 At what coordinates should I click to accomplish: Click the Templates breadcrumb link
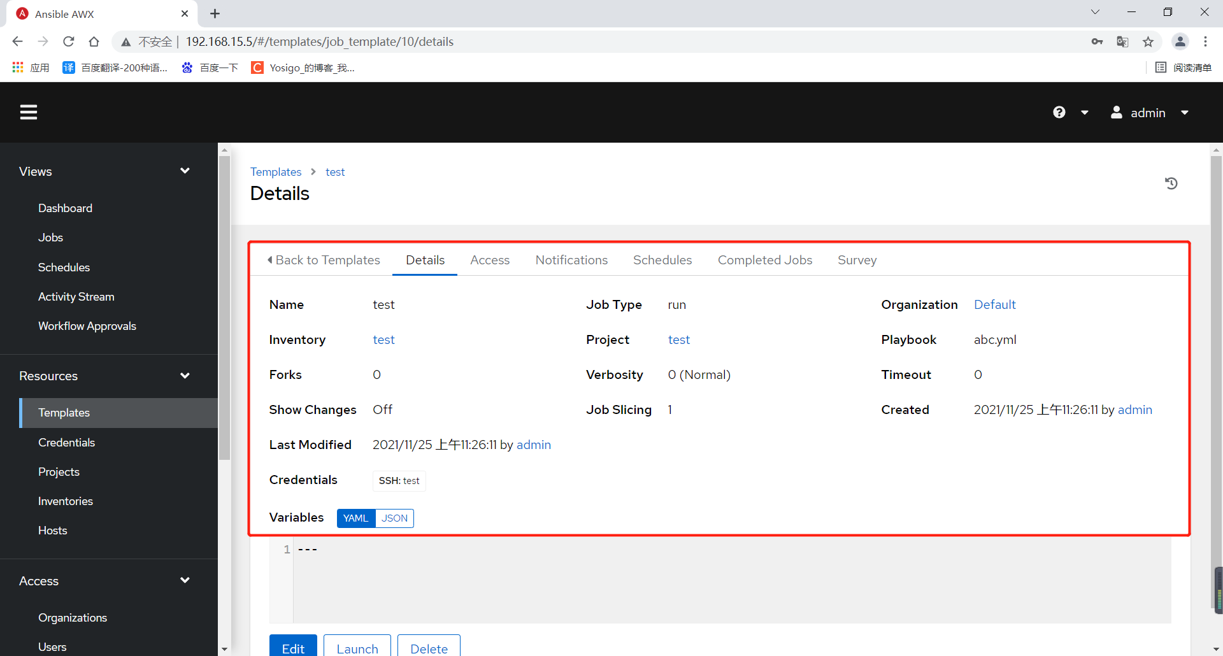point(276,172)
